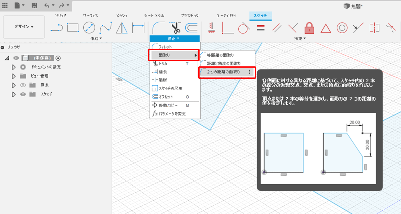401x214 pixels.
Task: Open options dots beside 2つの距離の面取り
Action: (x=249, y=72)
